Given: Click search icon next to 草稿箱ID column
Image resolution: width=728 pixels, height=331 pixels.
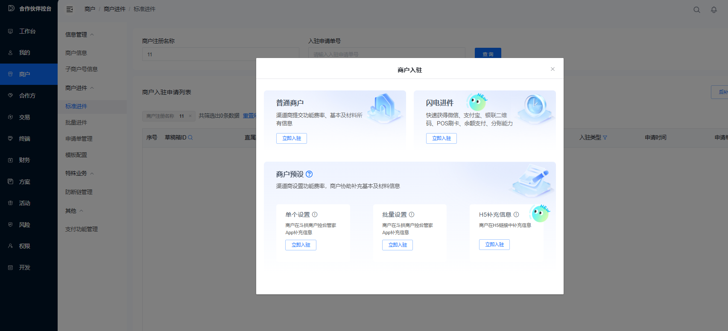Looking at the screenshot, I should (190, 137).
